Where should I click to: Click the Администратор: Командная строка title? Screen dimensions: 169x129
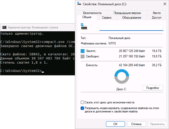point(33,27)
